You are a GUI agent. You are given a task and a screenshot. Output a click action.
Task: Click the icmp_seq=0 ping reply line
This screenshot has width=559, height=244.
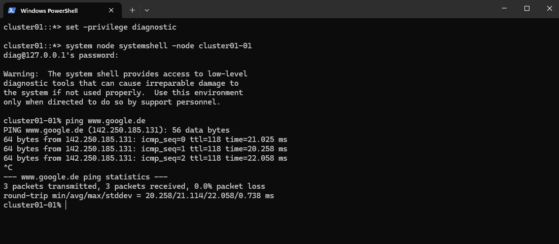click(x=145, y=139)
